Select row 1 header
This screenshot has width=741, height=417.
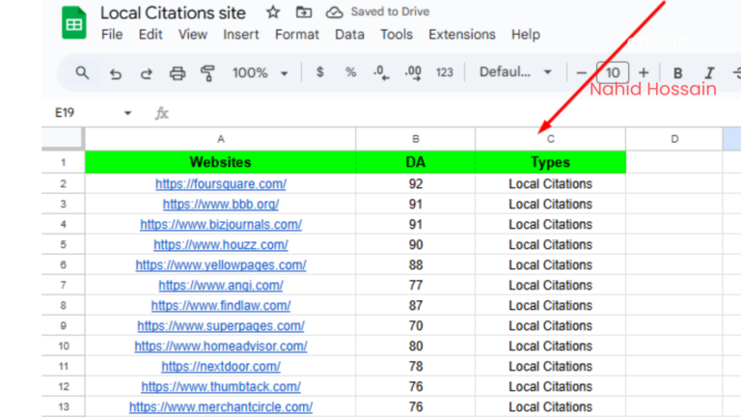click(x=63, y=162)
